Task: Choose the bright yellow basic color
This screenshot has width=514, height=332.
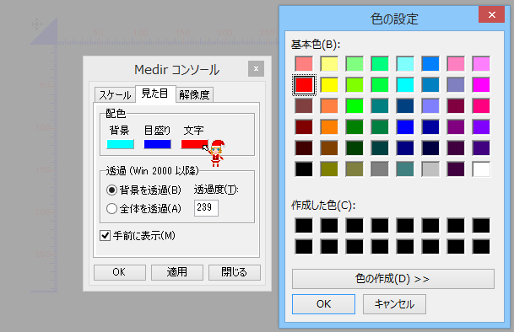Action: click(x=329, y=85)
